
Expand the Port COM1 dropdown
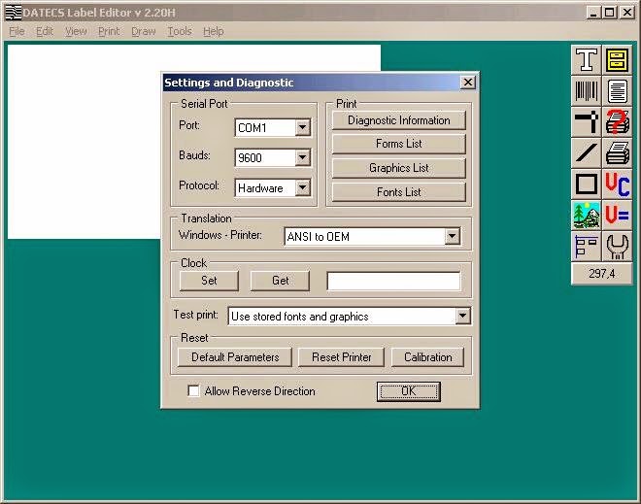(302, 127)
